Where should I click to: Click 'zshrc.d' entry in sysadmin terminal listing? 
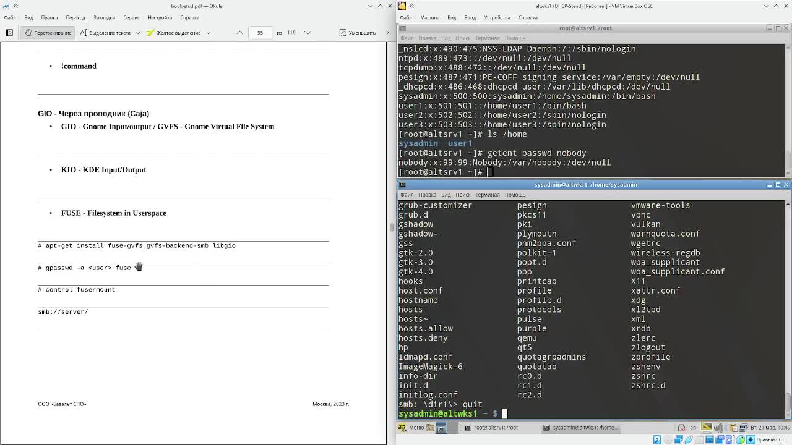point(648,385)
